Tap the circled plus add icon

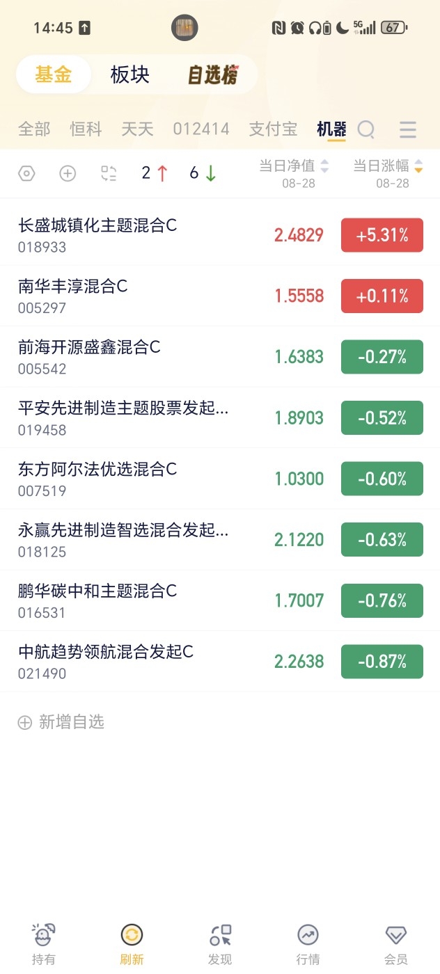[x=68, y=173]
